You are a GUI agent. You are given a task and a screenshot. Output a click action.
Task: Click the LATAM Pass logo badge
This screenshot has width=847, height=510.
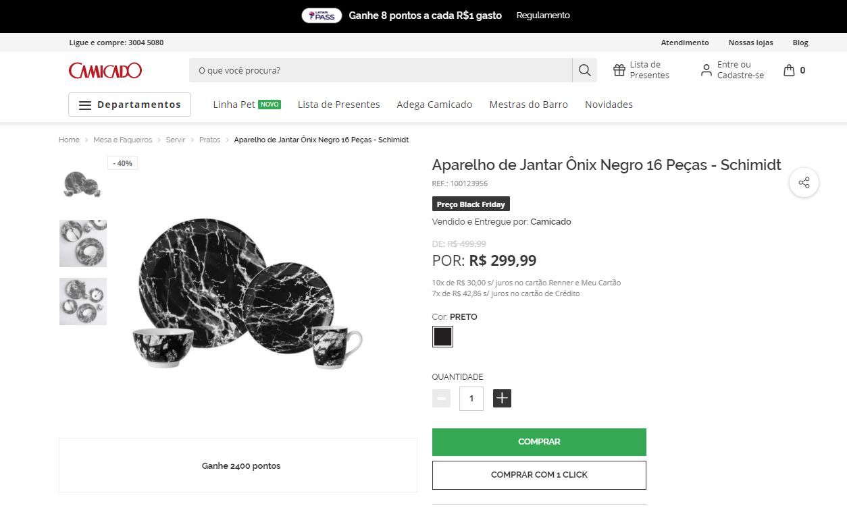point(322,16)
